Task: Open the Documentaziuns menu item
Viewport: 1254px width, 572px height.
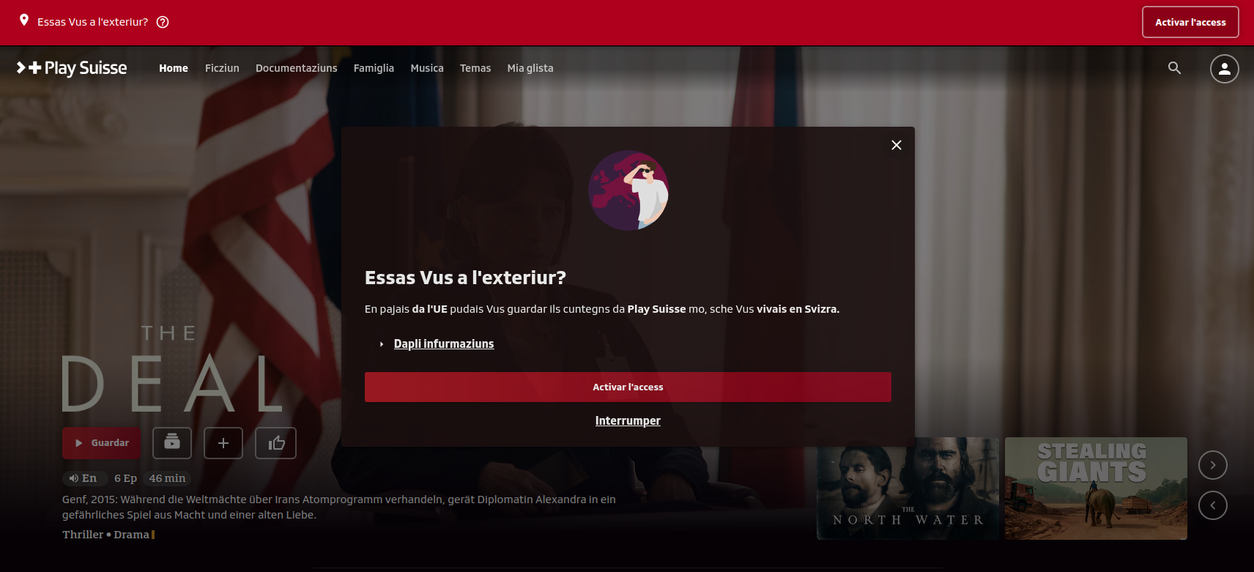Action: (297, 68)
